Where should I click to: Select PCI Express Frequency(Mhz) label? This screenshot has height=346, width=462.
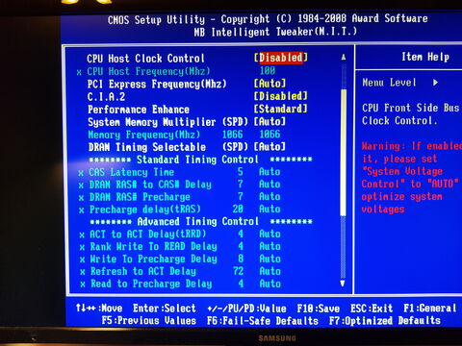[x=157, y=84]
